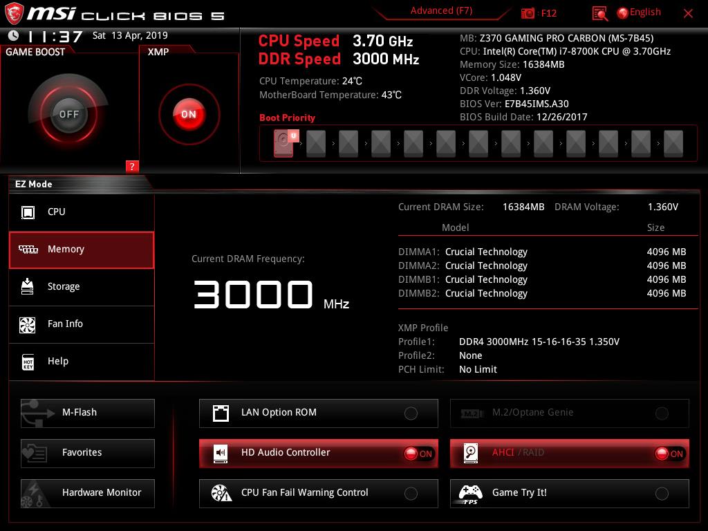The height and width of the screenshot is (531, 708).
Task: Open Hardware Monitor
Action: [x=88, y=493]
